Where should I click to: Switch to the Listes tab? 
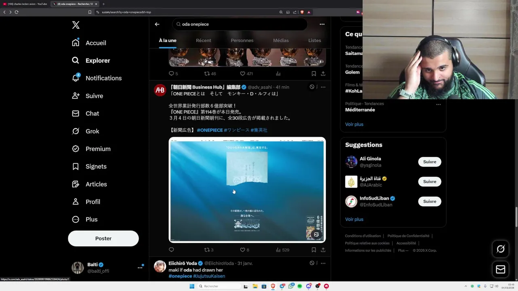(314, 40)
